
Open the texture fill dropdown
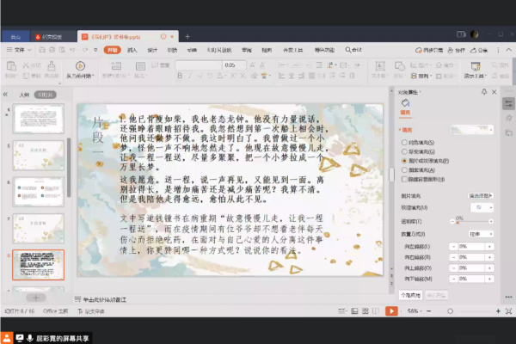[x=480, y=208]
